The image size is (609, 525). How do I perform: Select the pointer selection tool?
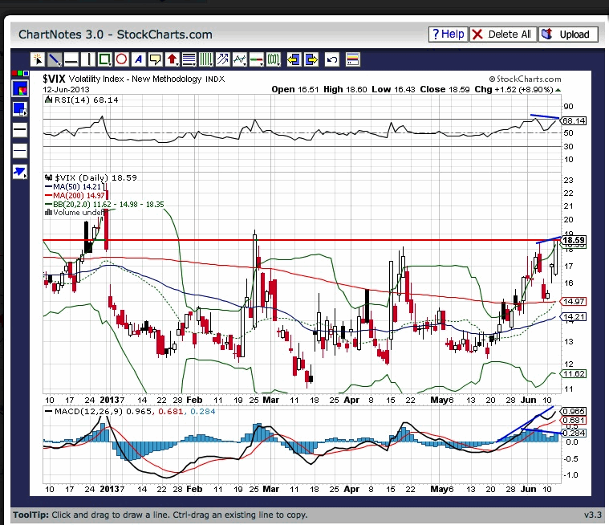point(38,59)
